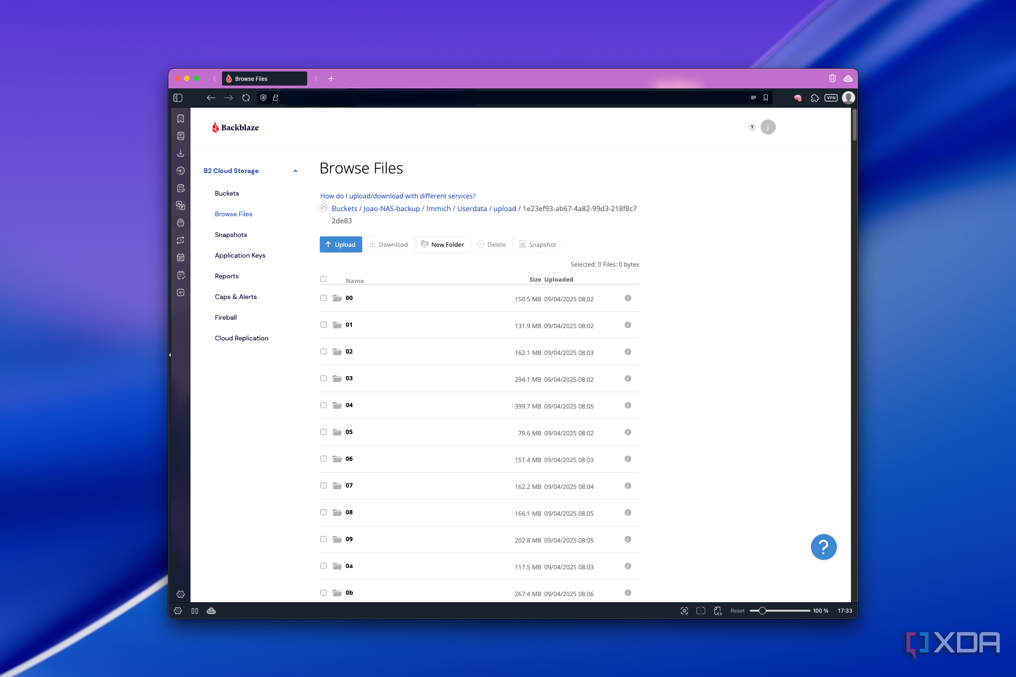Click the help question mark icon near avatar

coord(752,127)
